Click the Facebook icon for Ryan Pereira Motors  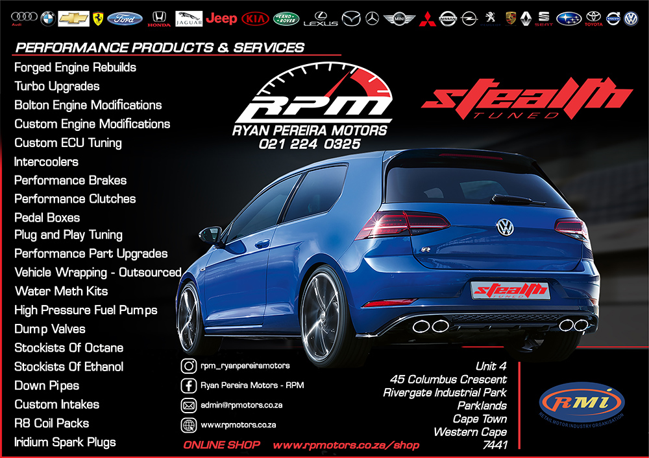pos(189,385)
